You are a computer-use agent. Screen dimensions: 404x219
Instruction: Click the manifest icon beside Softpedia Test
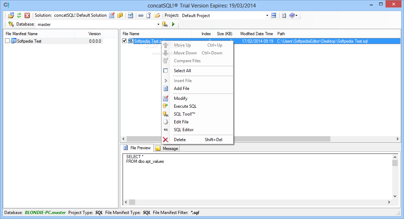(x=14, y=41)
